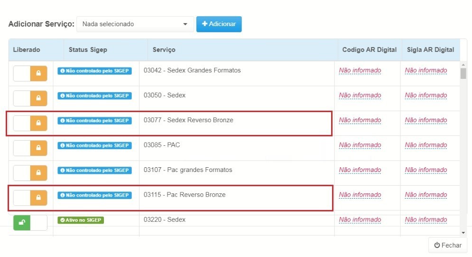Screen dimensions: 472x257
Task: Click SIGEP status badge for 03042 row
Action: pos(94,71)
